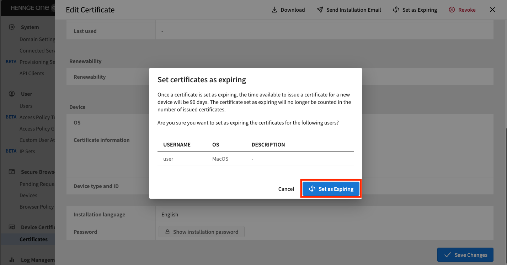Click the BETA badge next to IP Sets
The image size is (507, 265).
tap(11, 151)
